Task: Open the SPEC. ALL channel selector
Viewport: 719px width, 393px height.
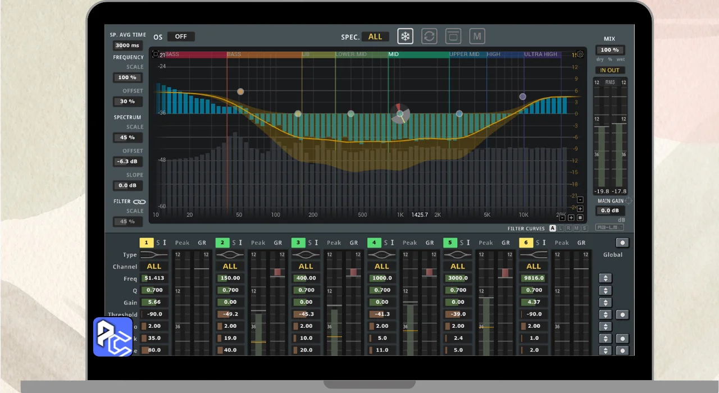Action: tap(375, 36)
